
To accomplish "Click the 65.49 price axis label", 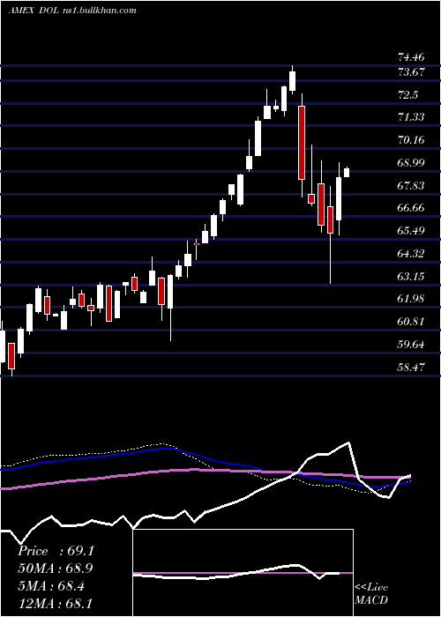I will [x=411, y=231].
